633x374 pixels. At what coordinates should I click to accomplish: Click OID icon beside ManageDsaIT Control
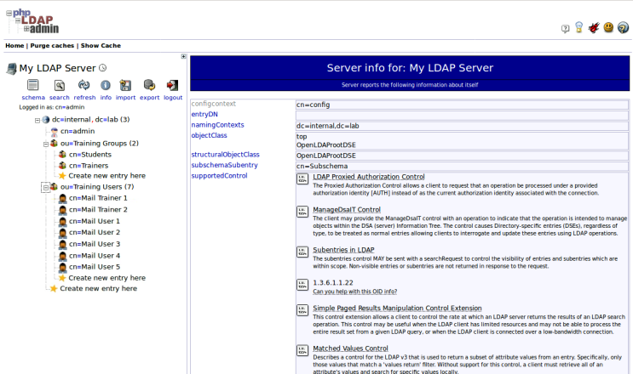[x=302, y=212]
